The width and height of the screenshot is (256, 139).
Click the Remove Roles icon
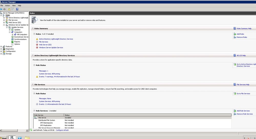tap(235, 37)
